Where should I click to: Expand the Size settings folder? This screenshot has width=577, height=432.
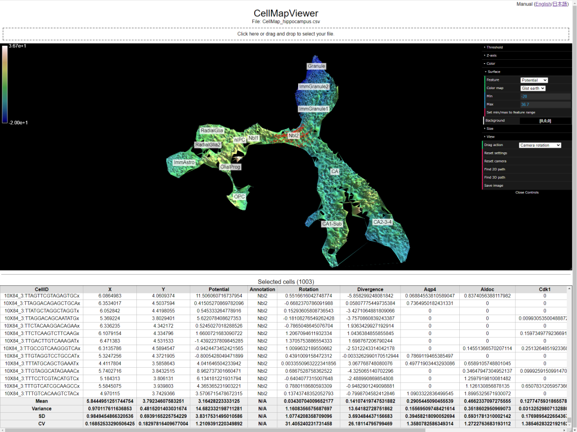pyautogui.click(x=491, y=129)
